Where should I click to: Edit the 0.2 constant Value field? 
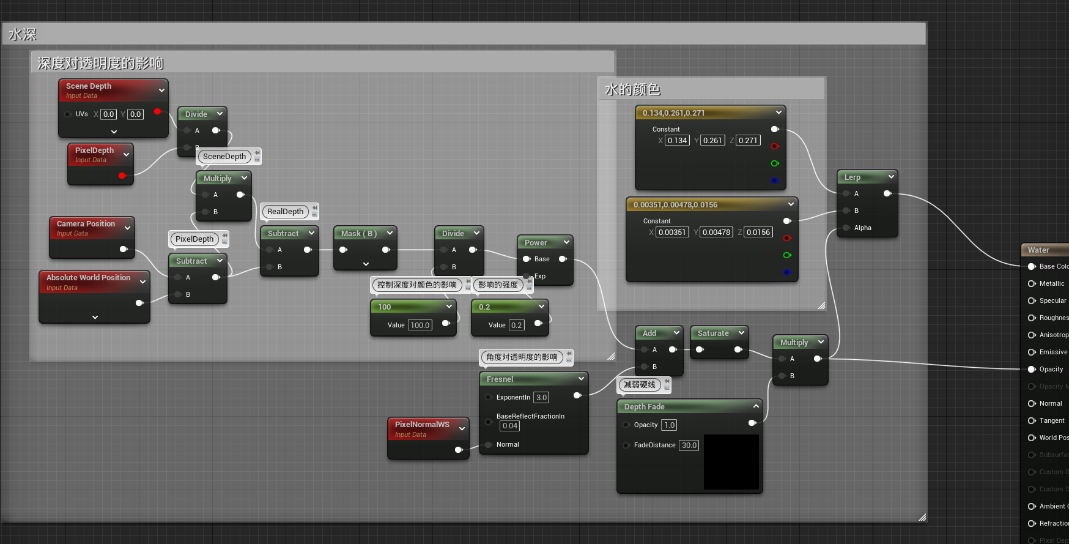517,325
